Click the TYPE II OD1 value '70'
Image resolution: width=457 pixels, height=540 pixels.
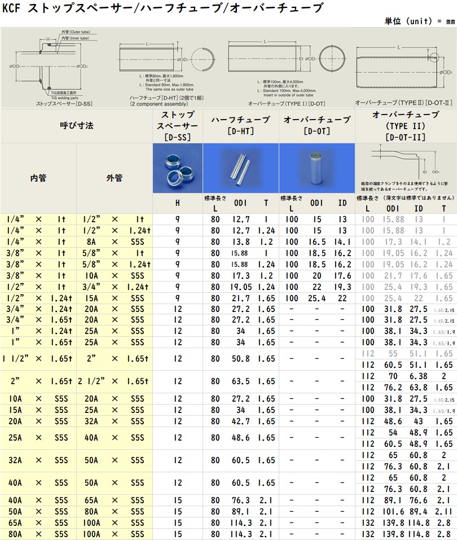[x=393, y=376]
